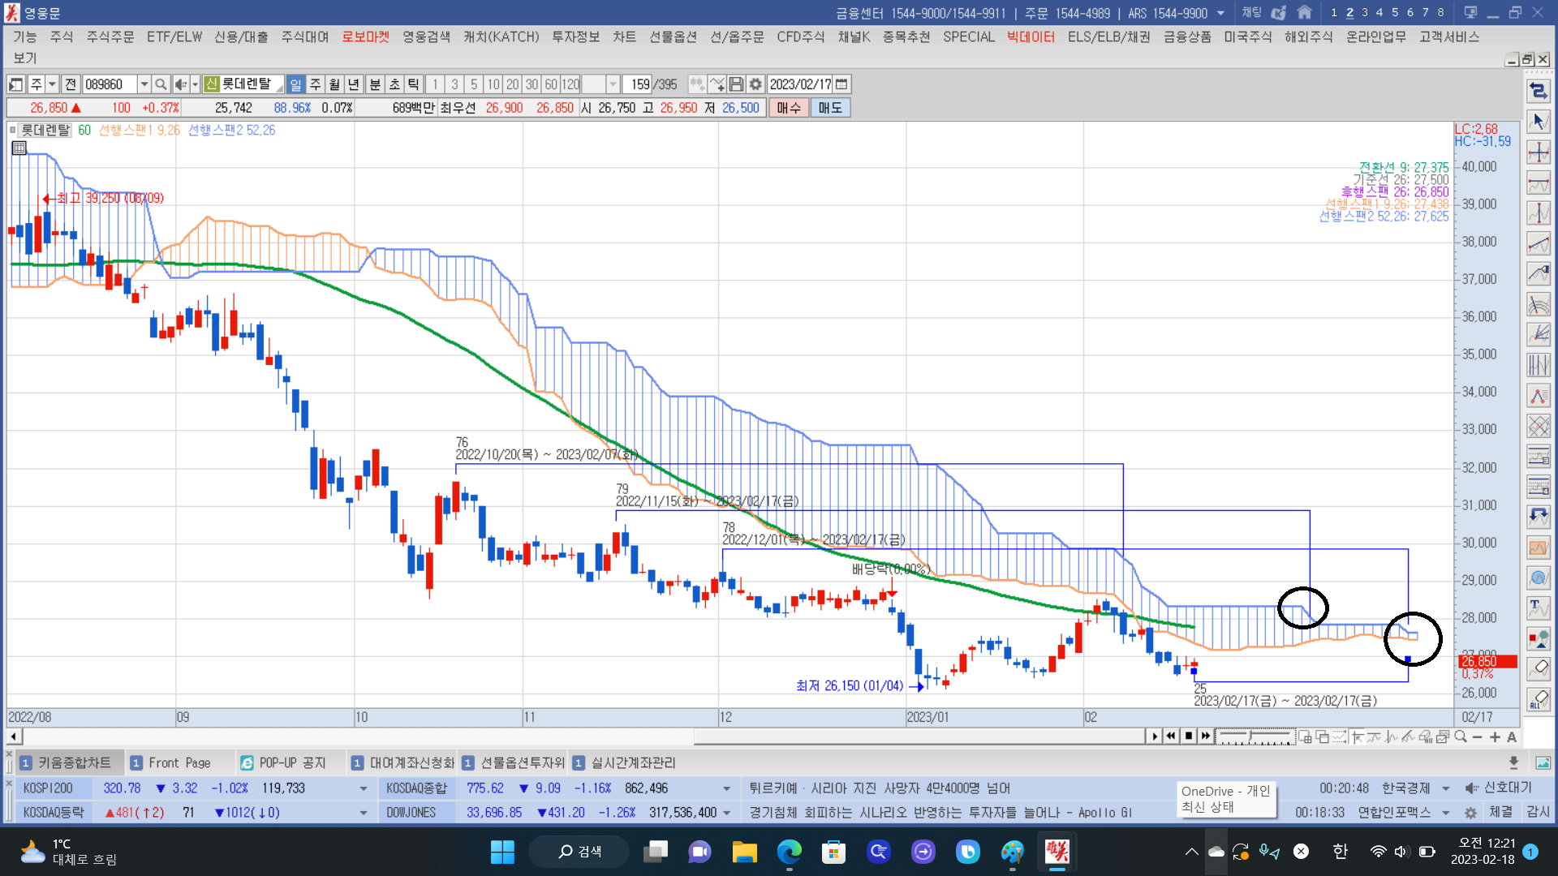Switch to the Front Page tab
Image resolution: width=1558 pixels, height=876 pixels.
point(179,762)
